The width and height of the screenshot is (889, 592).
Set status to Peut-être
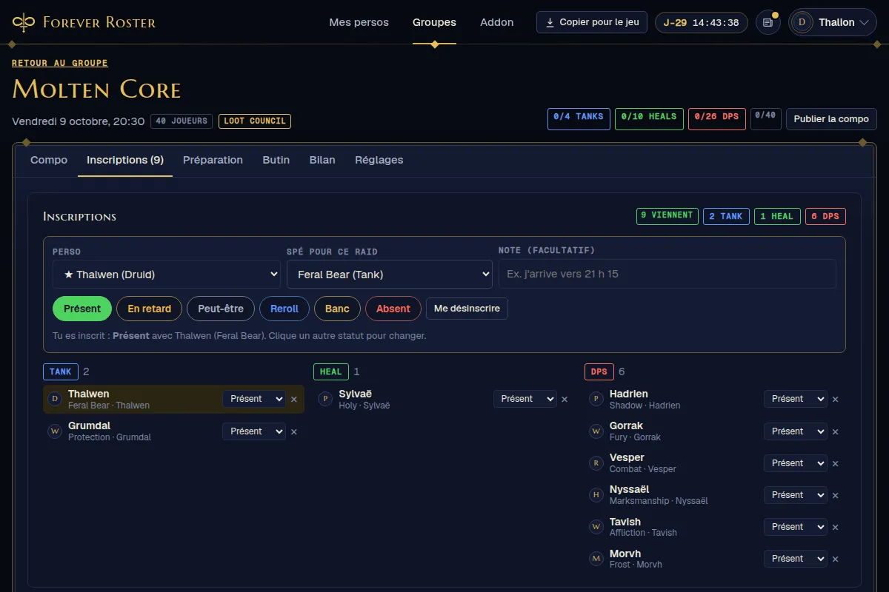tap(221, 309)
